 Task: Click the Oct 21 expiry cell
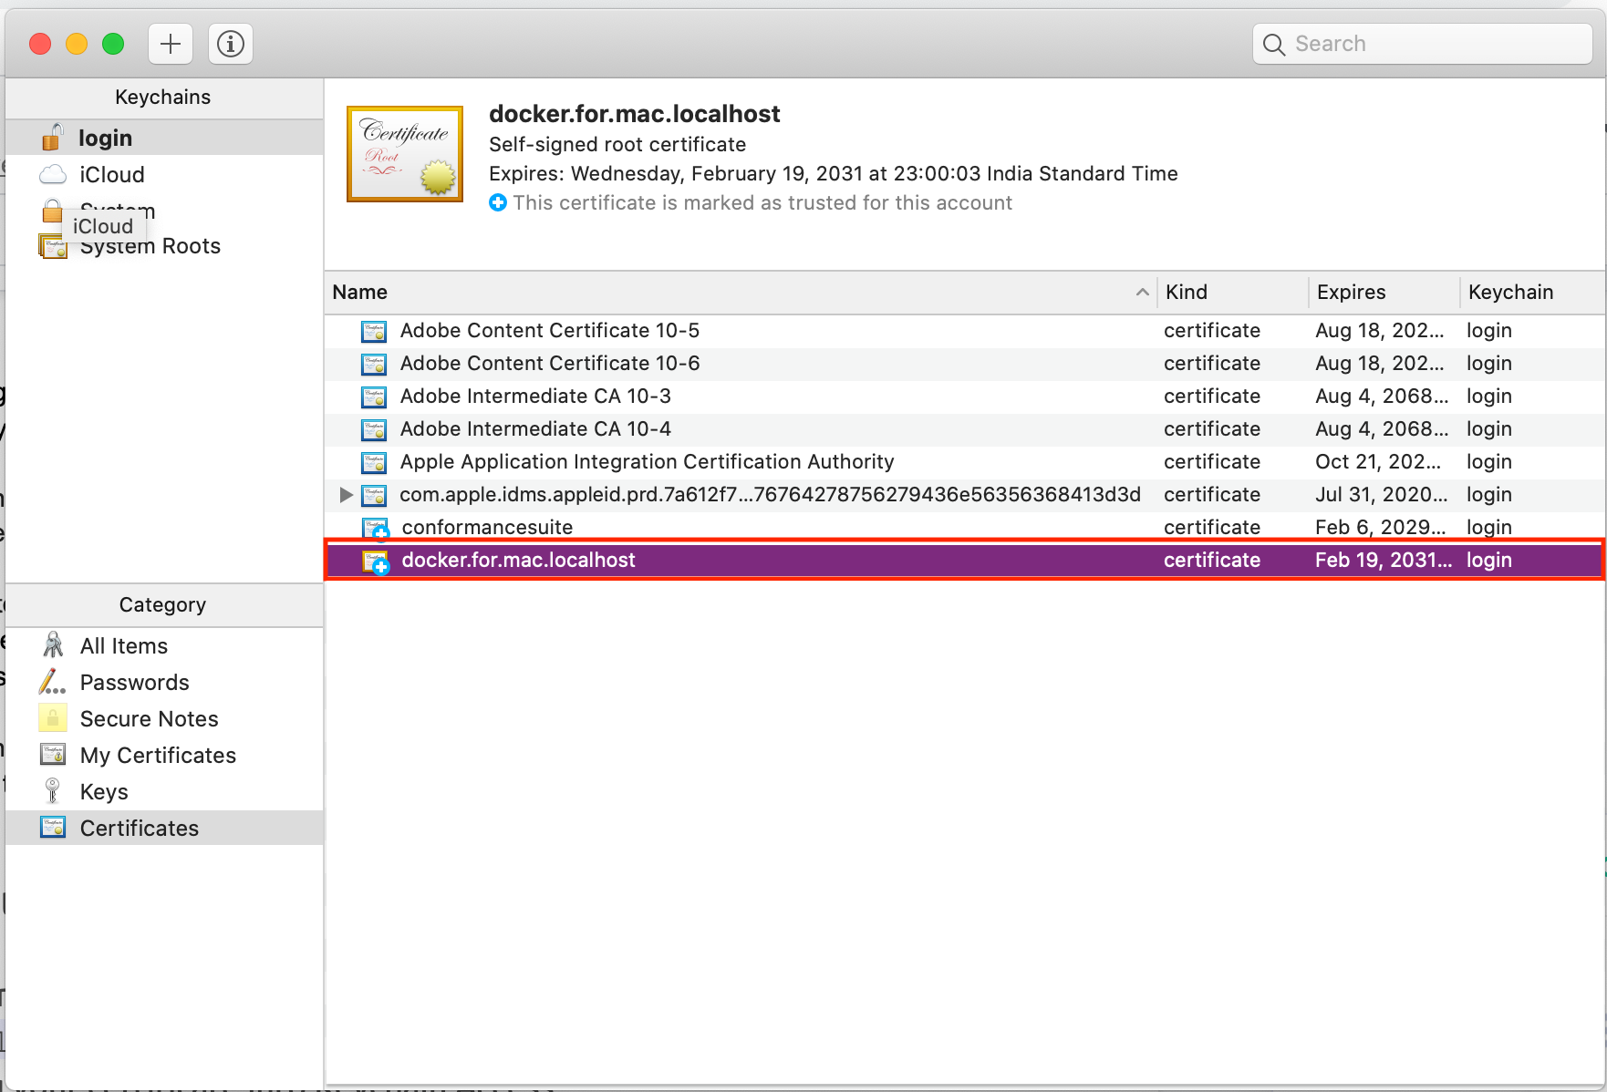1378,461
